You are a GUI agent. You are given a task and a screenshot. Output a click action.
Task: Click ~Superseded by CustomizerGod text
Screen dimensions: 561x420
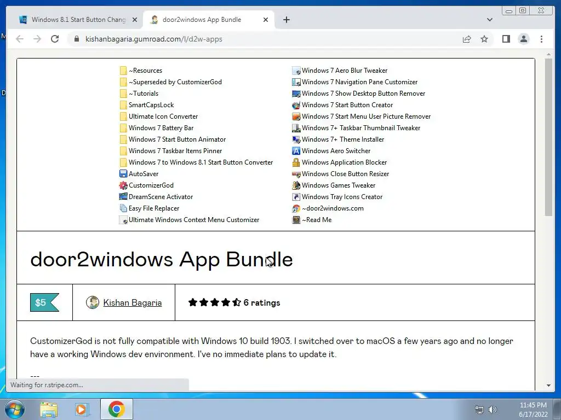pos(175,82)
